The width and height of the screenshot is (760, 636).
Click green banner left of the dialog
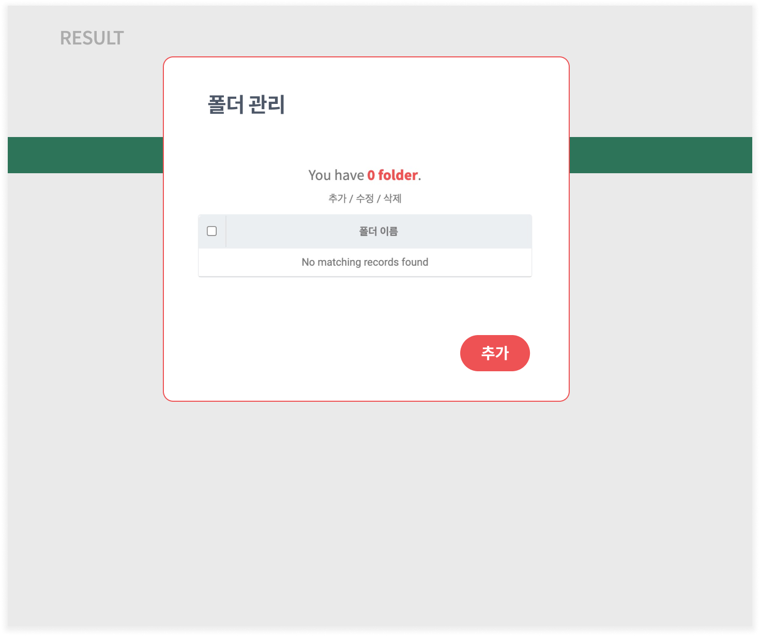click(85, 155)
